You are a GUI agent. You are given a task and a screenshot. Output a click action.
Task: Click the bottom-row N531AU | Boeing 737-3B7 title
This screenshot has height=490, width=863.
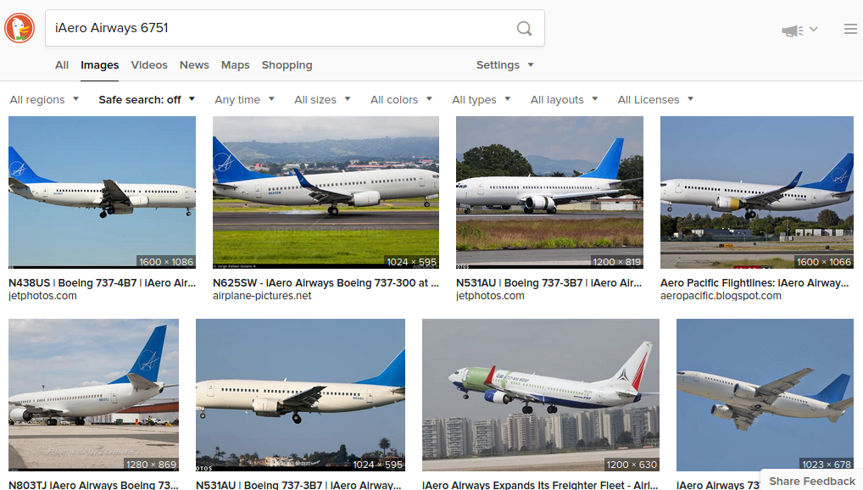click(299, 485)
